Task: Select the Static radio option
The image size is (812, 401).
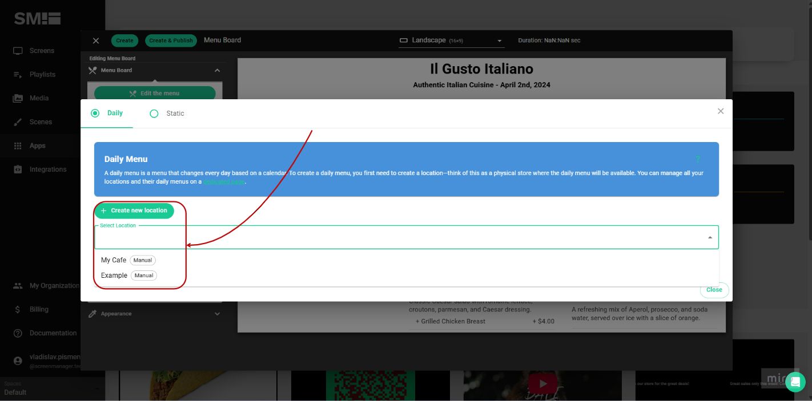Action: tap(154, 114)
